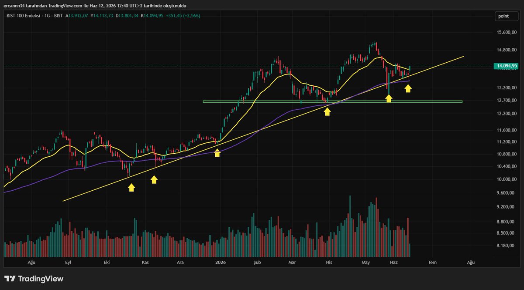This screenshot has width=524, height=290.
Task: Click the Eyl label on time axis
Action: click(68, 263)
